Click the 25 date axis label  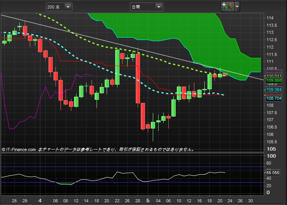point(14,201)
